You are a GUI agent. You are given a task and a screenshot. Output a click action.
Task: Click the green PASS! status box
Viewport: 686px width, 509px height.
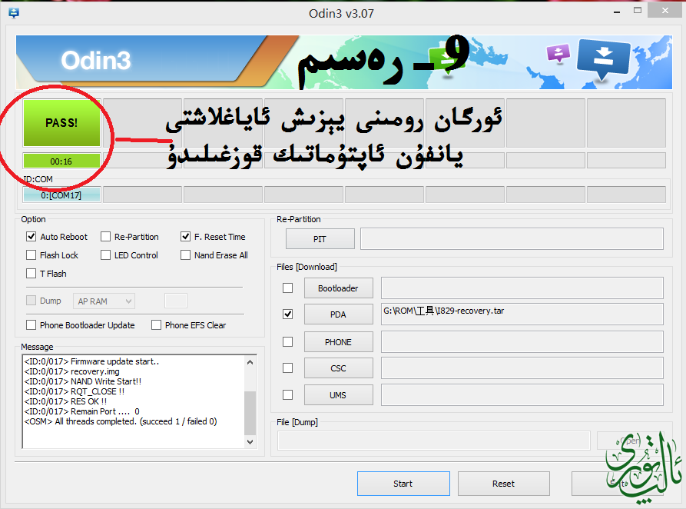click(x=61, y=123)
